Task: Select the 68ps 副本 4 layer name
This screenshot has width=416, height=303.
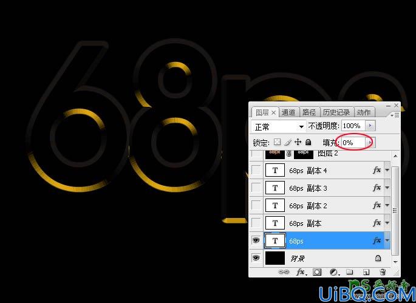Action: [x=308, y=171]
